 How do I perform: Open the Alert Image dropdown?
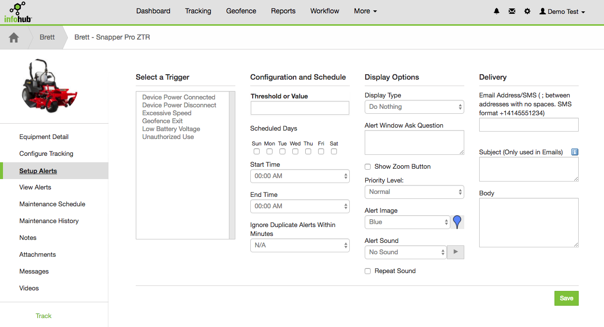point(407,222)
